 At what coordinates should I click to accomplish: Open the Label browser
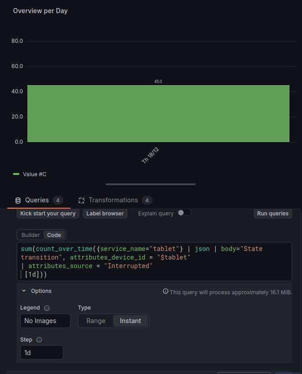point(105,213)
